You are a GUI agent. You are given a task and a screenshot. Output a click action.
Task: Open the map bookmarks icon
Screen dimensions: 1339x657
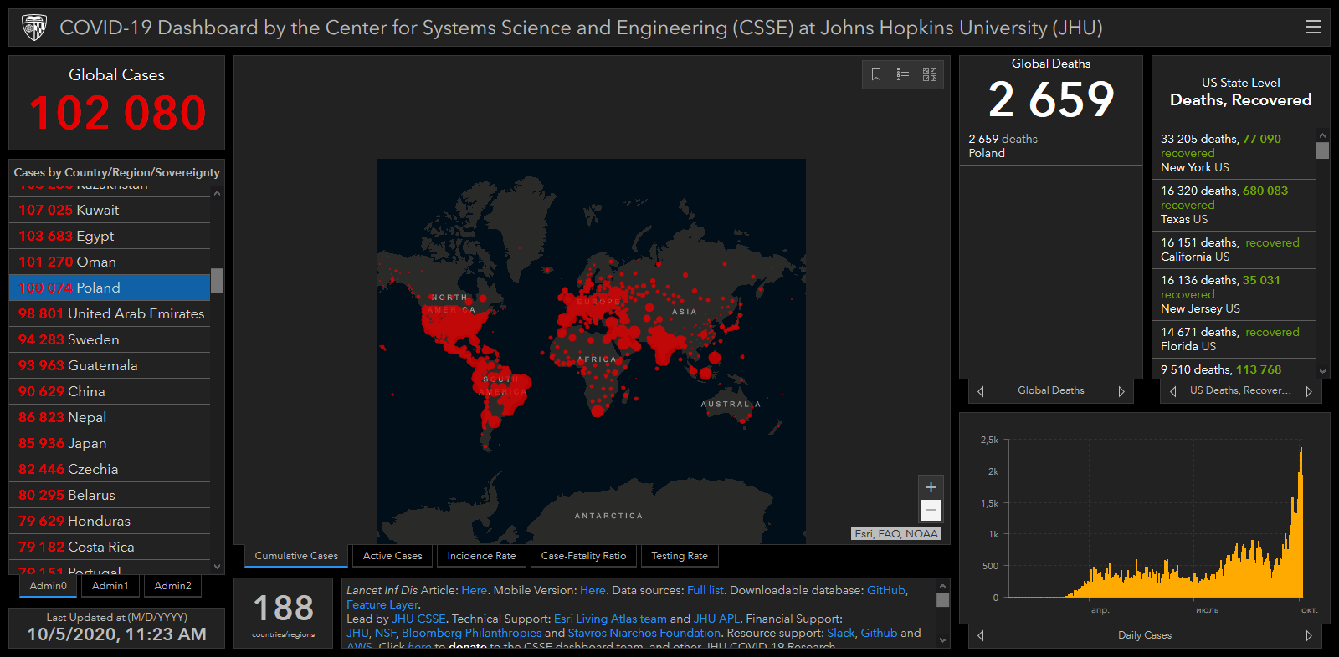click(x=876, y=74)
